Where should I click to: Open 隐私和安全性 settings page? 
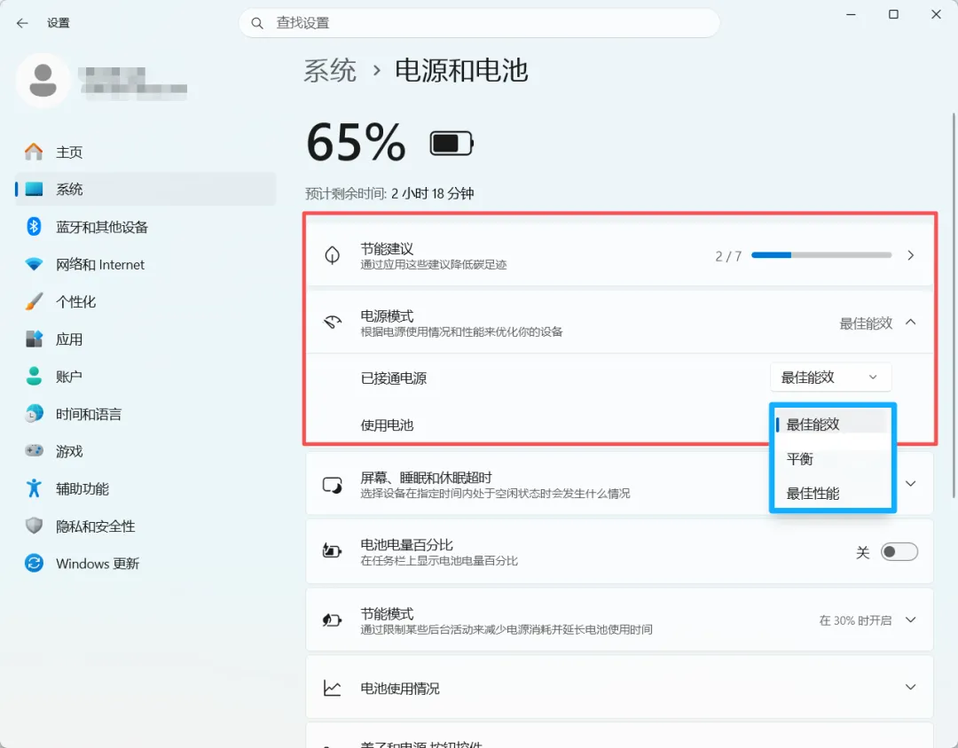145,526
